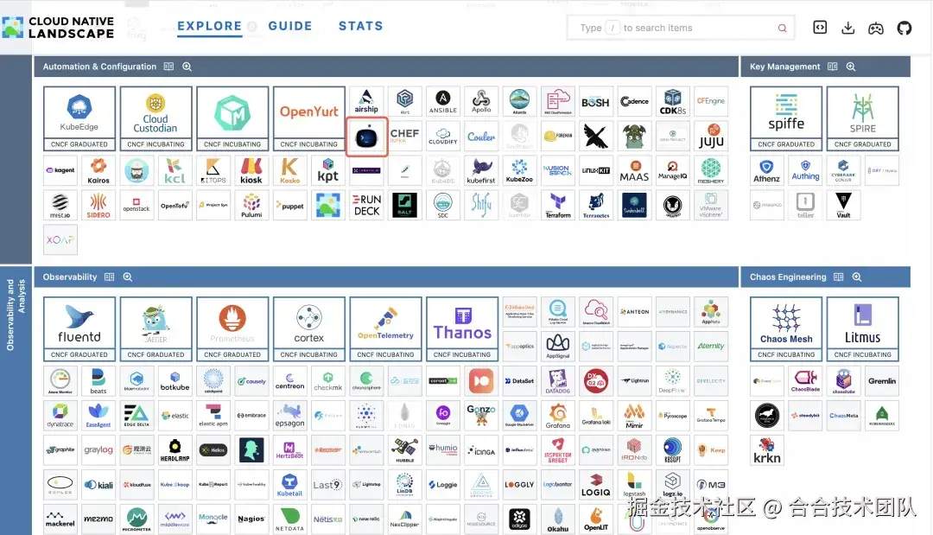This screenshot has width=933, height=535.
Task: Open the Chaos Mesh project card
Action: click(x=786, y=328)
